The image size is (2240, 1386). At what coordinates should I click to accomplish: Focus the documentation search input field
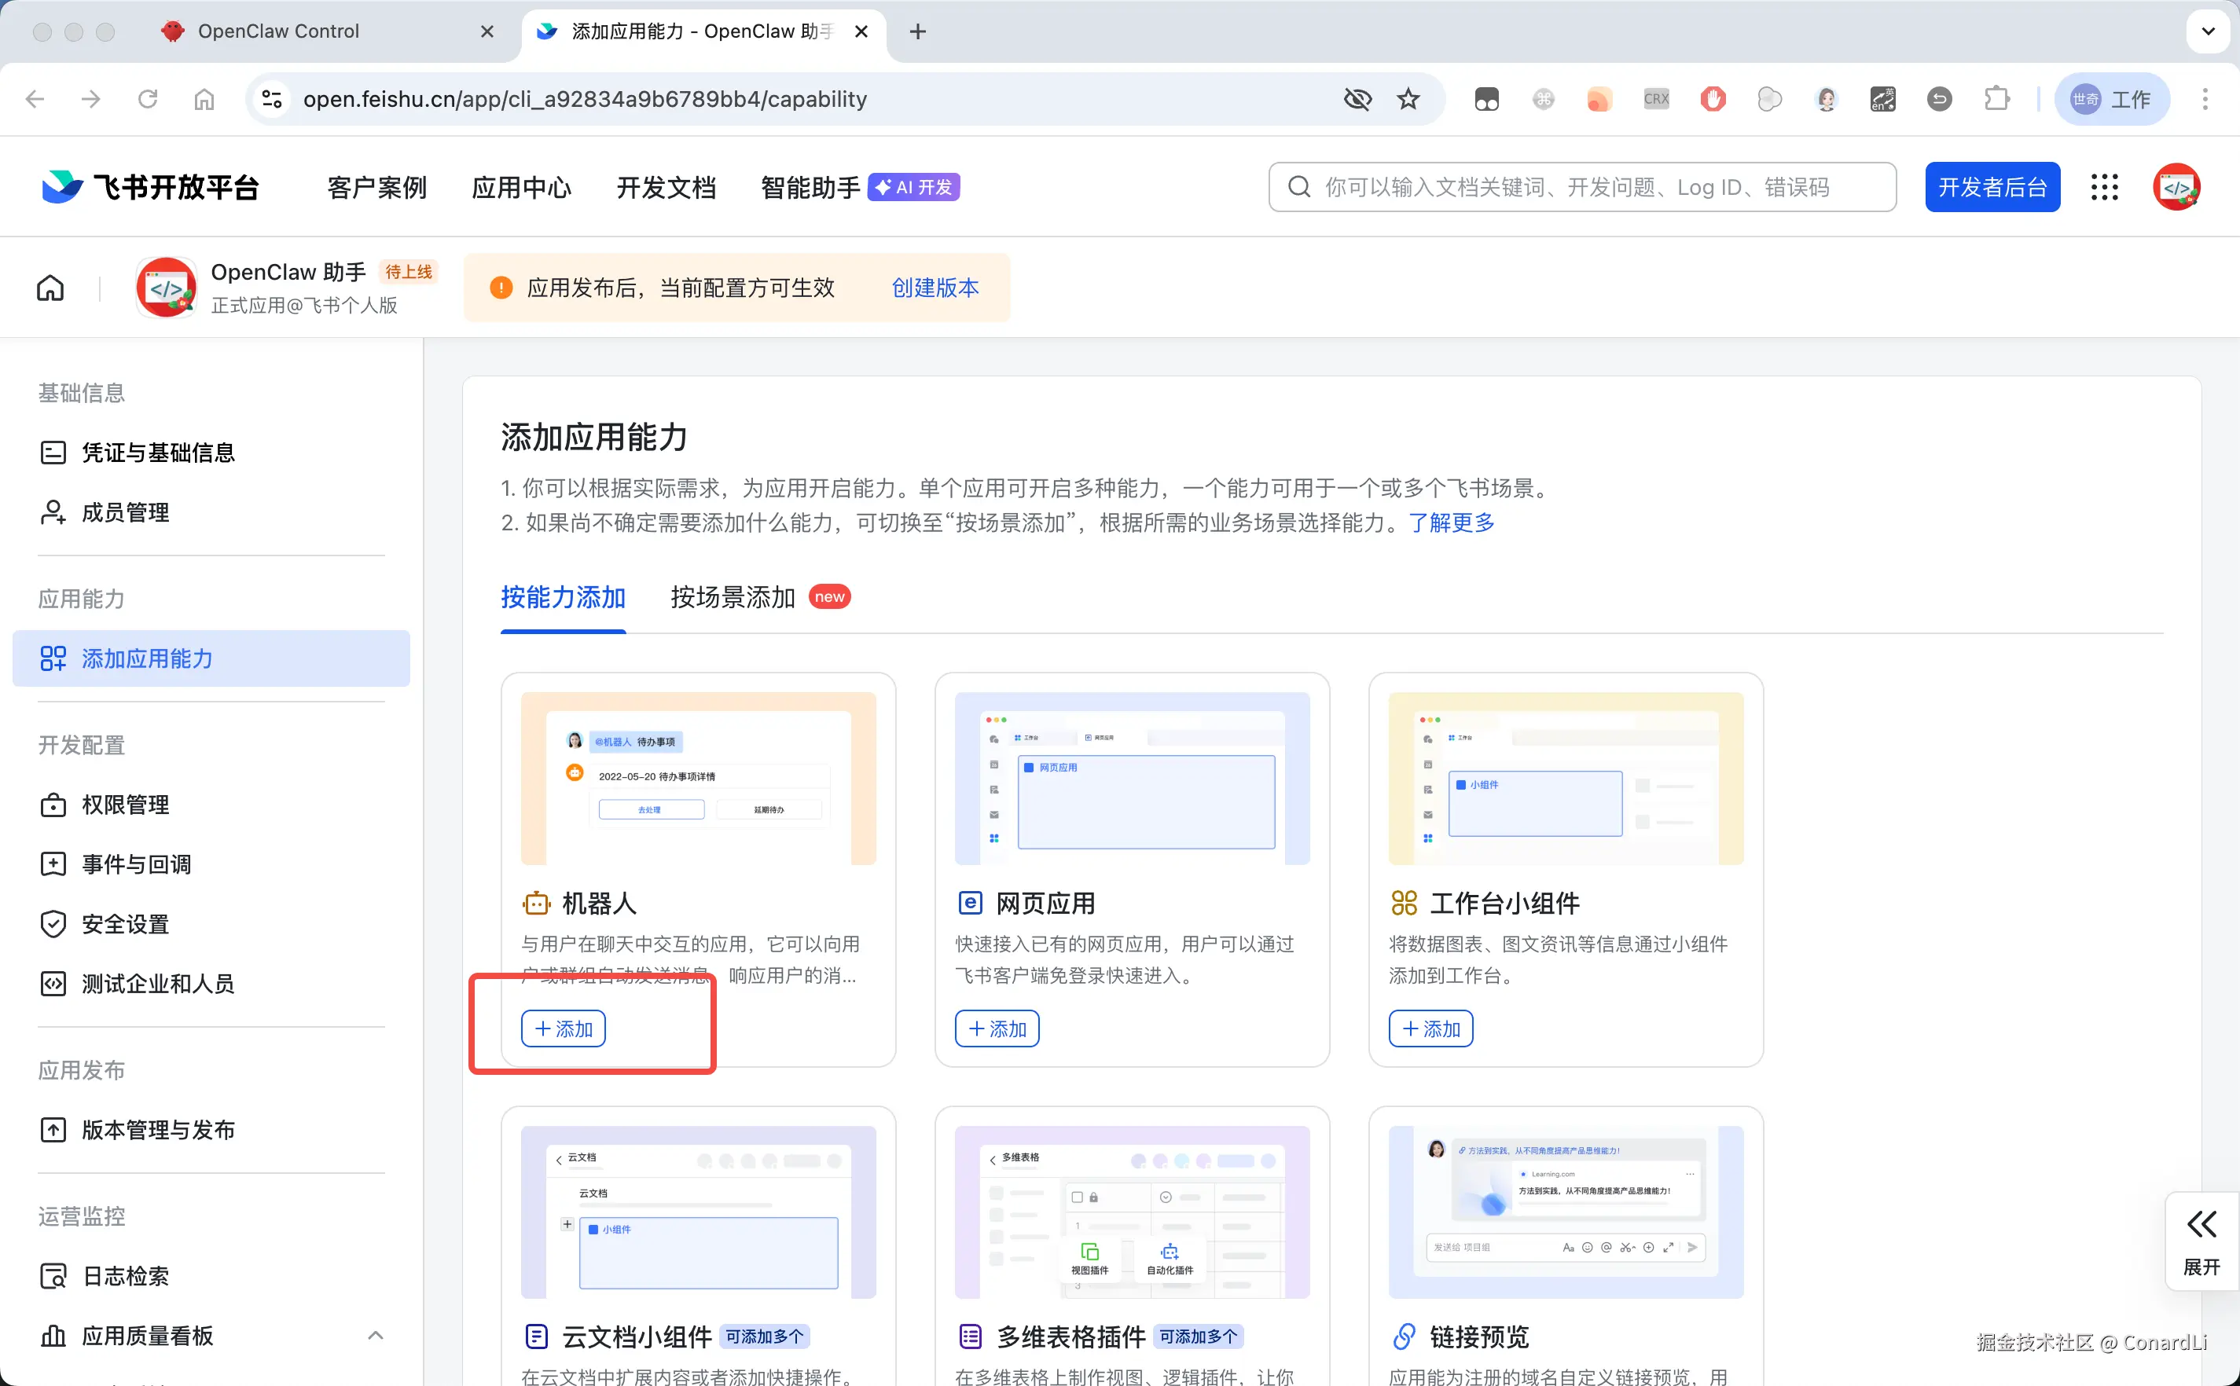(1596, 187)
